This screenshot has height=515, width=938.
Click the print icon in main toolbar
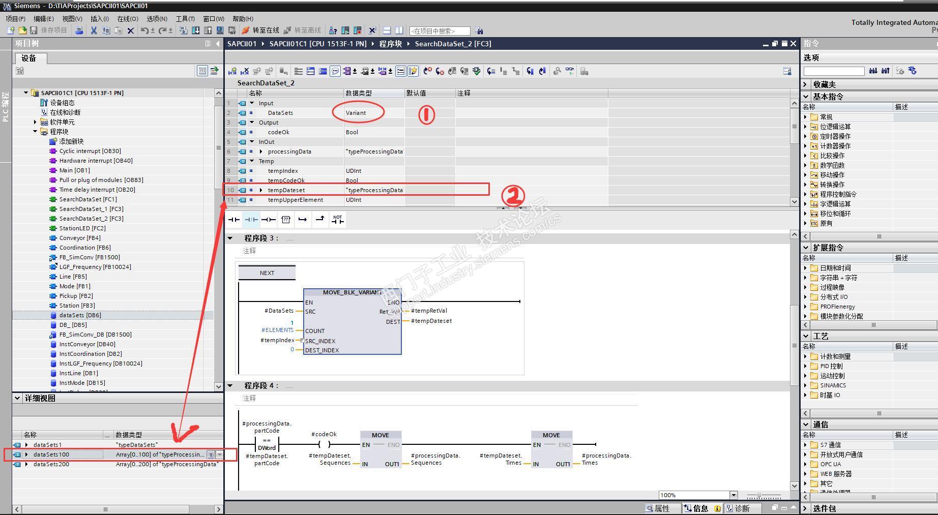tap(79, 31)
